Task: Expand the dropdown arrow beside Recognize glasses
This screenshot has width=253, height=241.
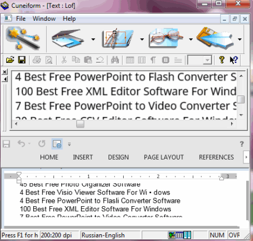Action: [x=191, y=39]
